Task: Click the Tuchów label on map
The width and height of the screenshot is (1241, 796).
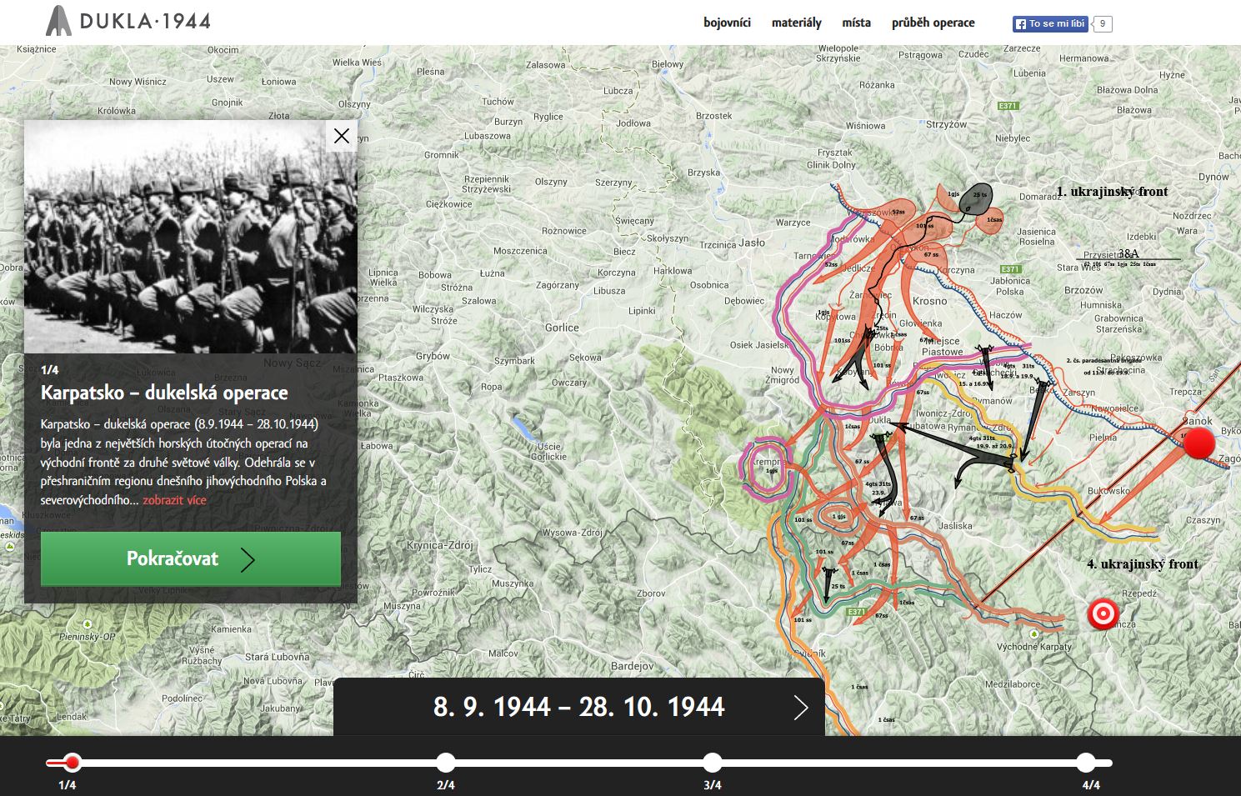Action: tap(498, 102)
